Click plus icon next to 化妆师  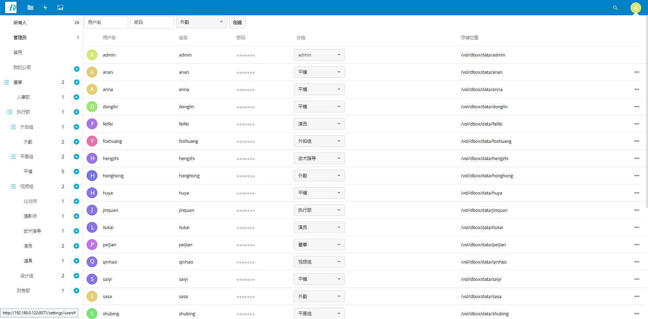[x=76, y=201]
